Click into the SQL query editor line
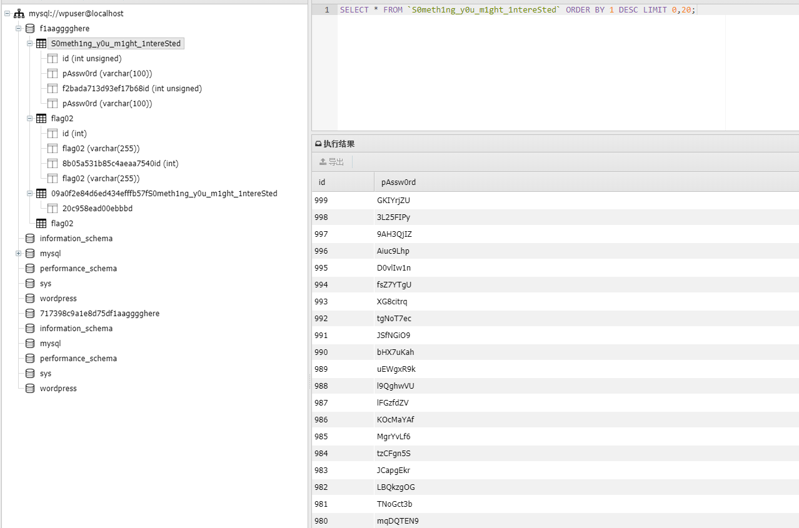799x528 pixels. click(518, 10)
